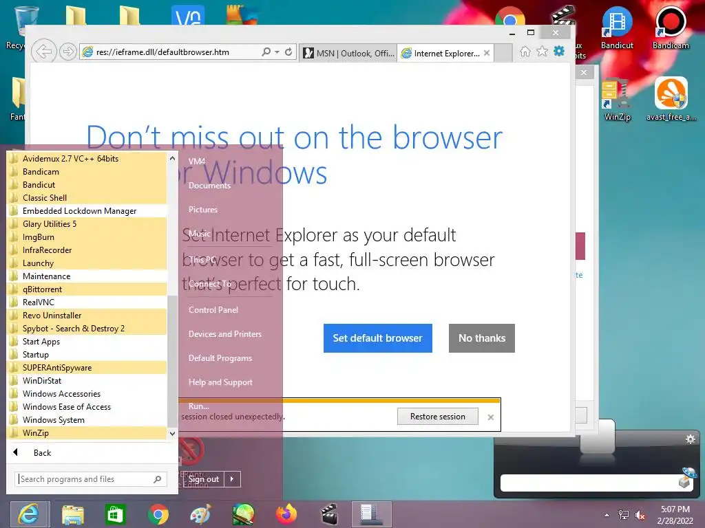This screenshot has width=705, height=528.
Task: Expand the Maintenance folder
Action: point(87,276)
